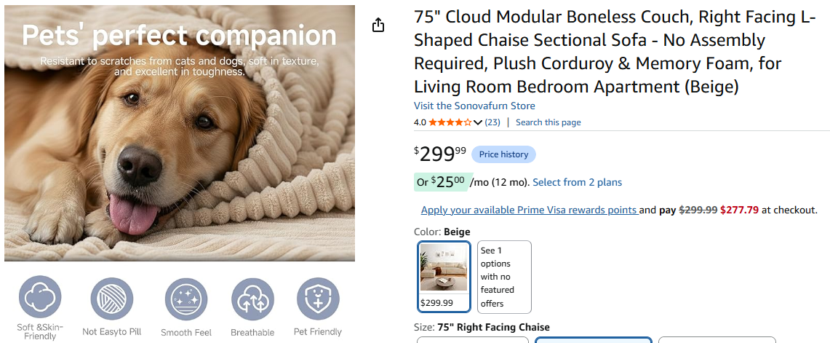Apply your available Prime Visa rewards points
The width and height of the screenshot is (830, 343).
pyautogui.click(x=530, y=210)
